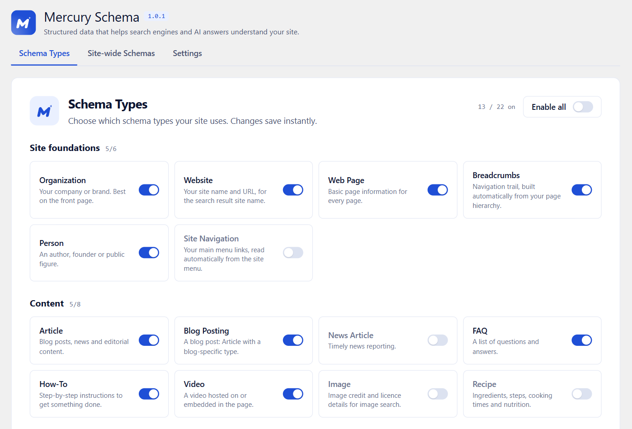Disable the Blog Posting schema
The image size is (632, 429).
[x=293, y=340]
